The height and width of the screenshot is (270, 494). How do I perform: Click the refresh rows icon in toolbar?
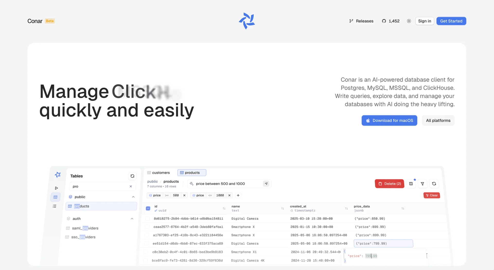[x=434, y=184]
